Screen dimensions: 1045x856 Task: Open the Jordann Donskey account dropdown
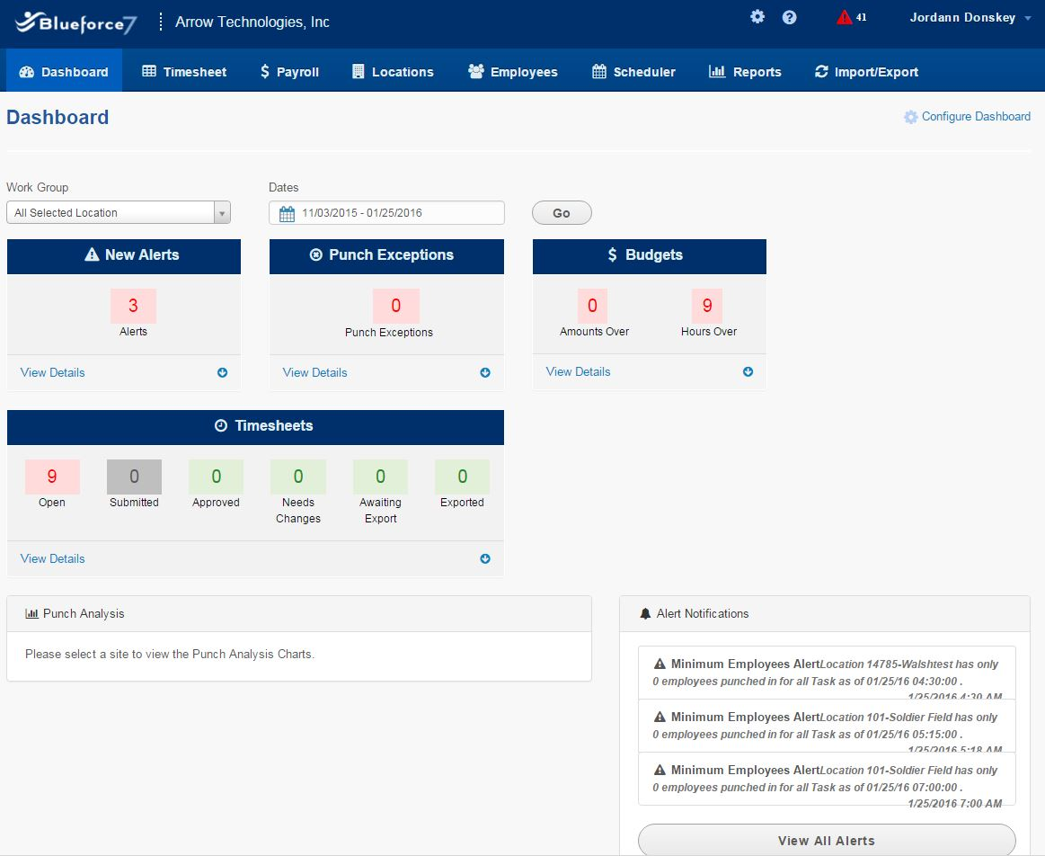pos(970,16)
